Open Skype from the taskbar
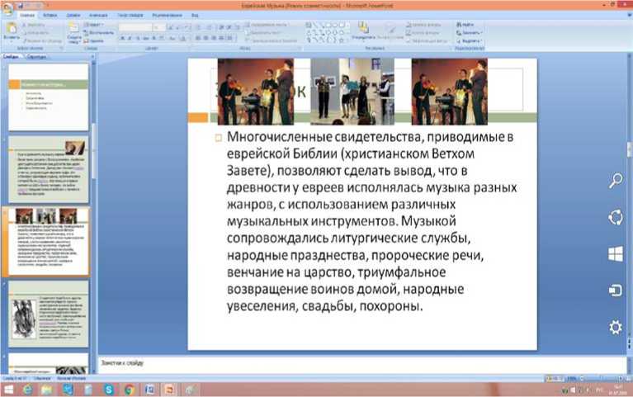Image resolution: width=633 pixels, height=397 pixels. [109, 390]
